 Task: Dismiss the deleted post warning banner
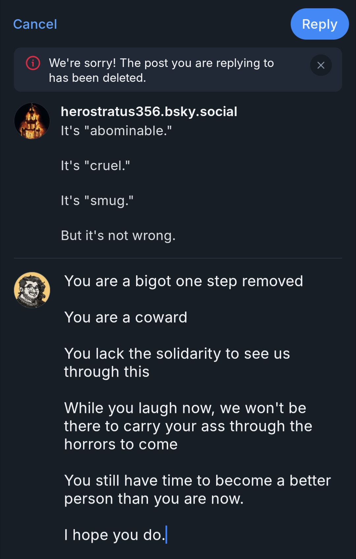coord(320,65)
